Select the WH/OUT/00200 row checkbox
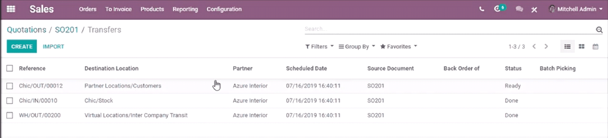This screenshot has height=138, width=608. pos(10,115)
